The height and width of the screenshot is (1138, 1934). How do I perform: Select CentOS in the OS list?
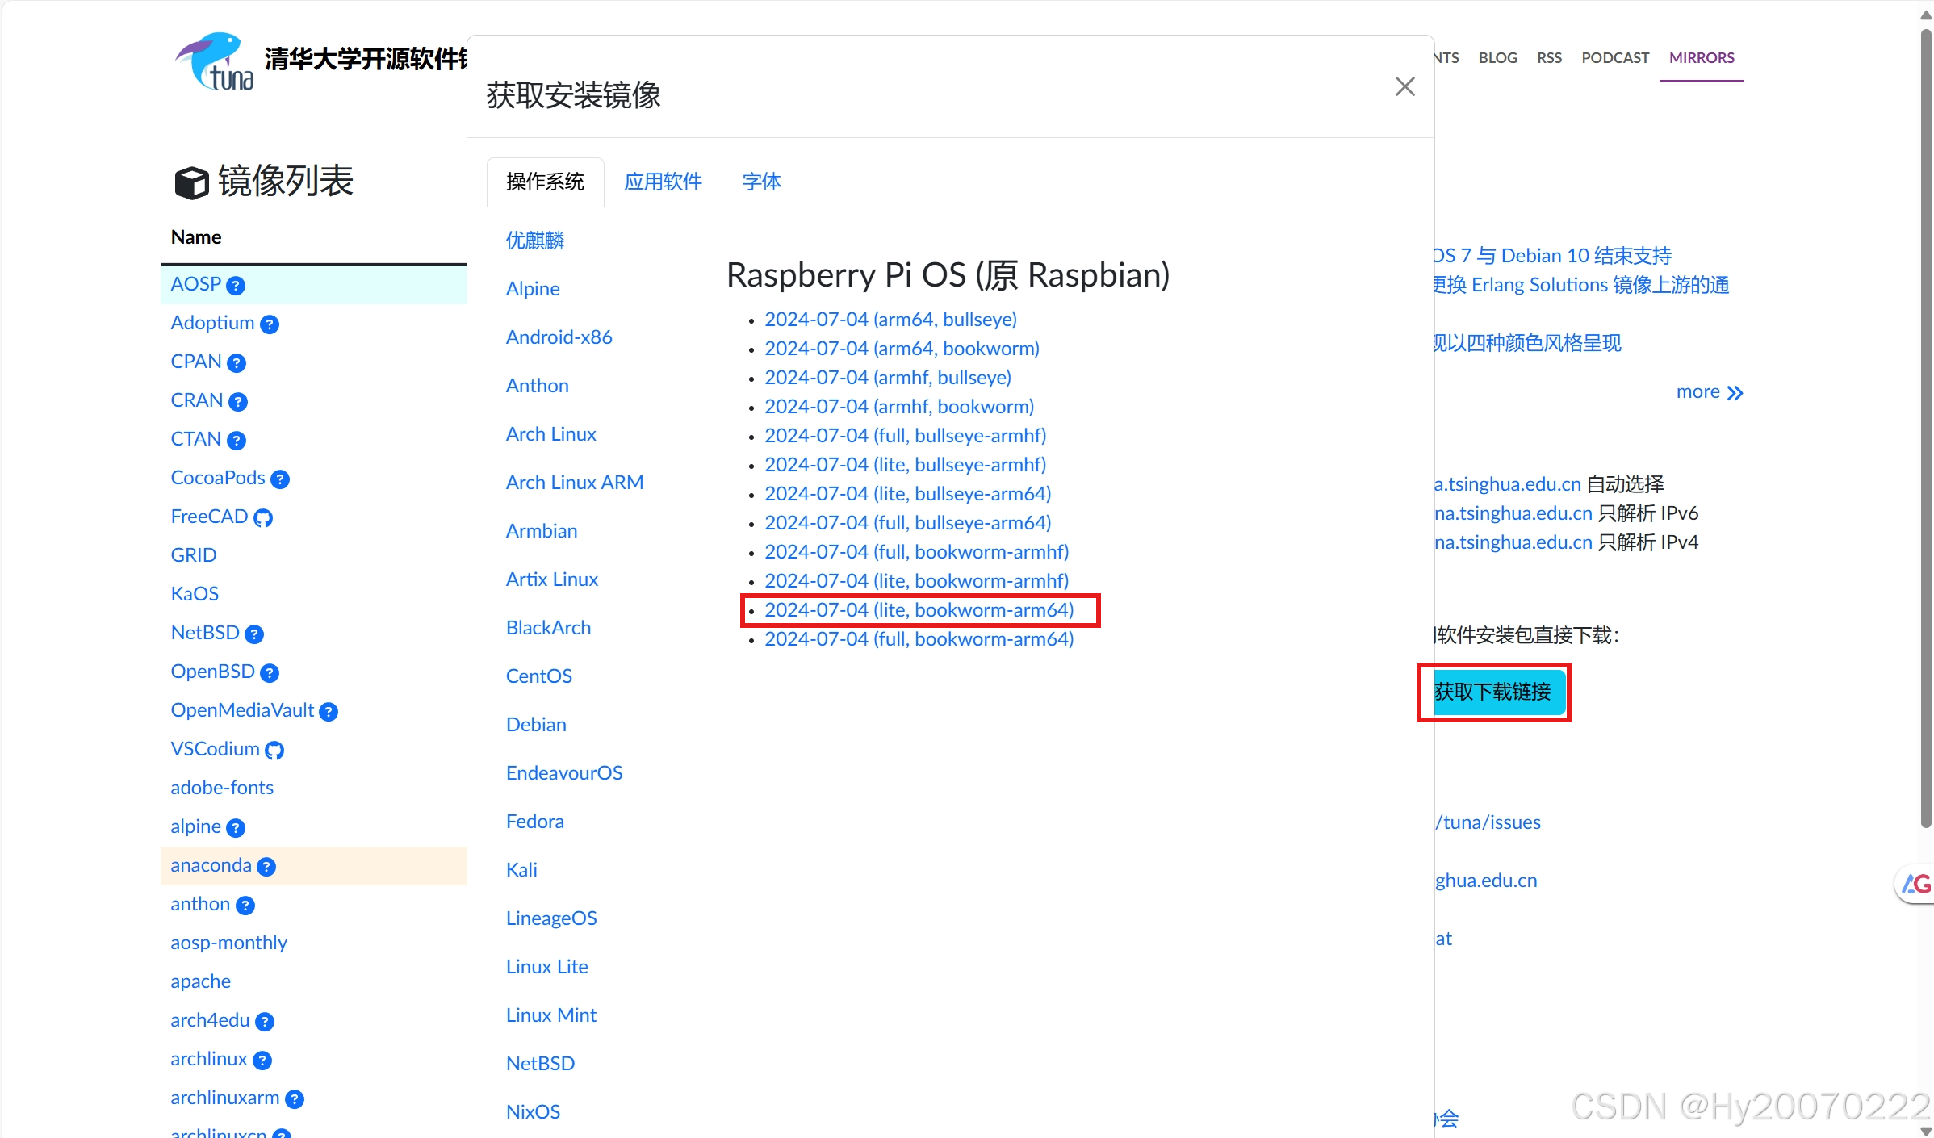click(x=538, y=676)
